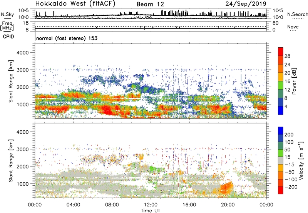Viewport: 308px width, 213px height.
Task: Select the 'CPID' row label
Action: click(8, 37)
